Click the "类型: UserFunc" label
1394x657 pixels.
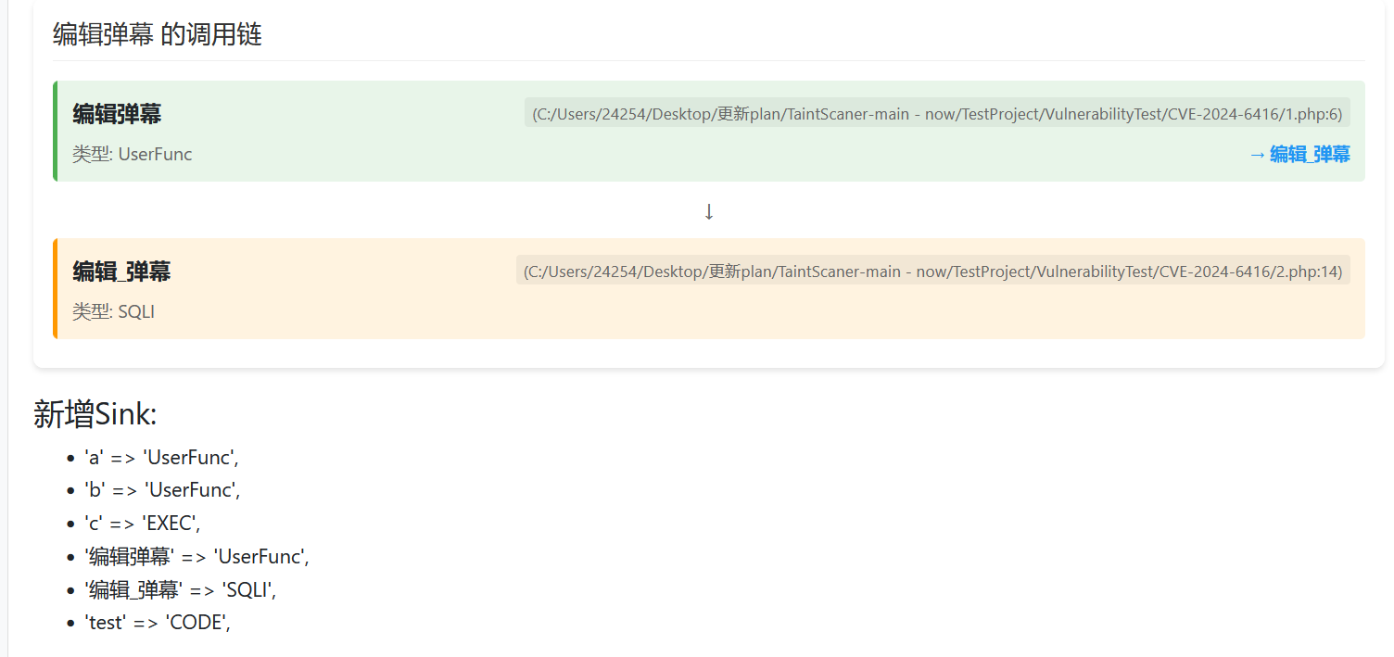[132, 155]
